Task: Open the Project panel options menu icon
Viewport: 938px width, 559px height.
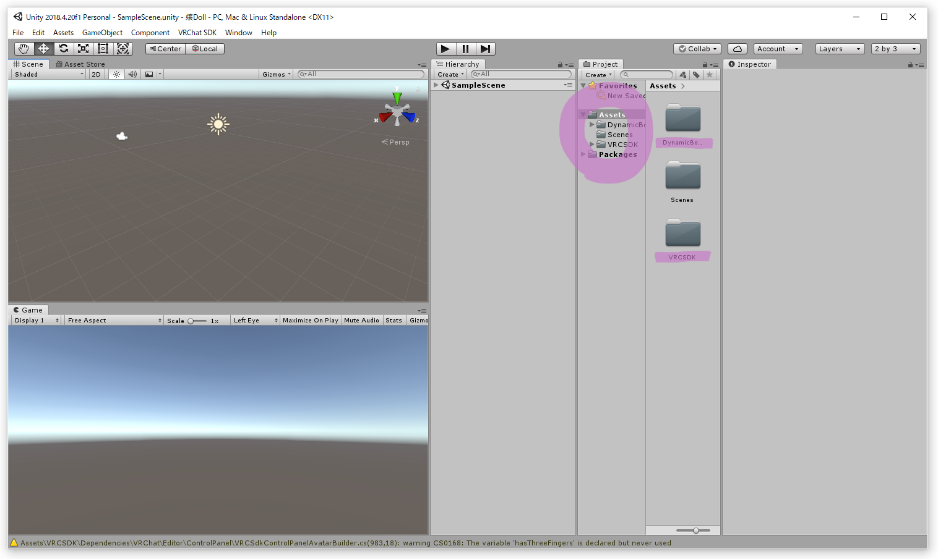Action: coord(714,65)
